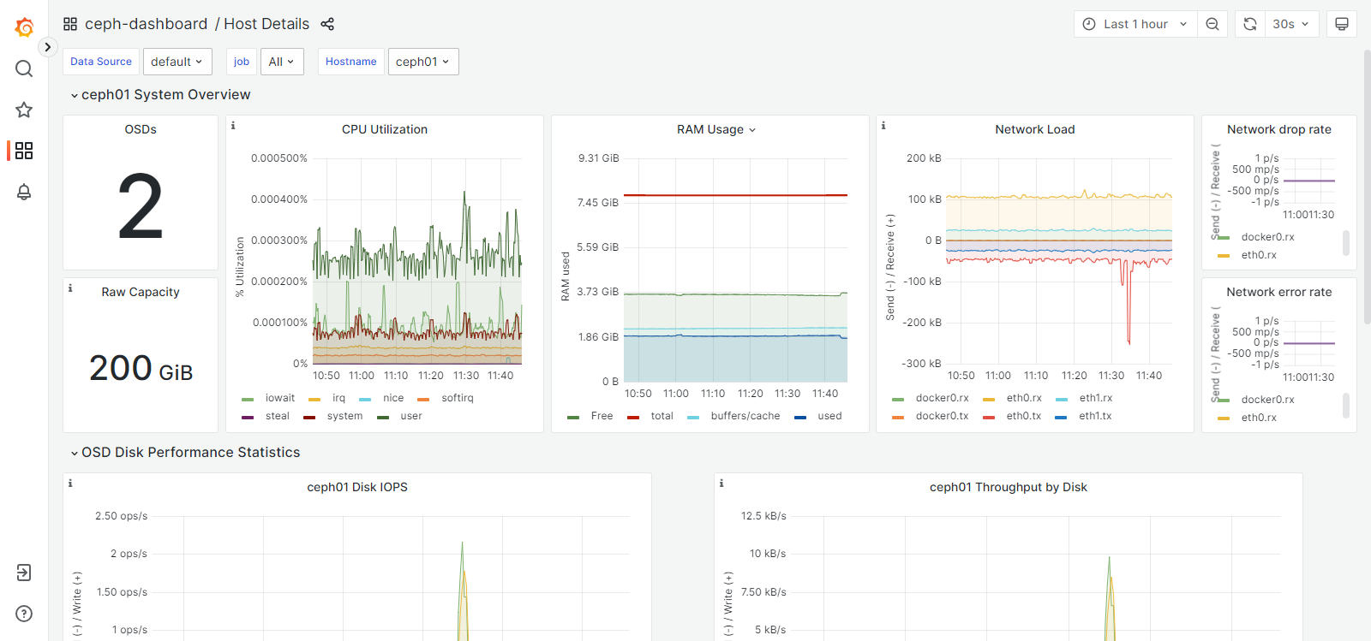Open the search icon in sidebar
This screenshot has width=1371, height=641.
coord(24,68)
